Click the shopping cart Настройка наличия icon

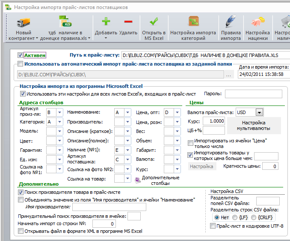tap(286, 22)
